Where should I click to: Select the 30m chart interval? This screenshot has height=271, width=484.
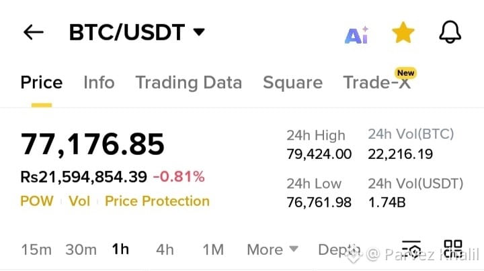[81, 250]
